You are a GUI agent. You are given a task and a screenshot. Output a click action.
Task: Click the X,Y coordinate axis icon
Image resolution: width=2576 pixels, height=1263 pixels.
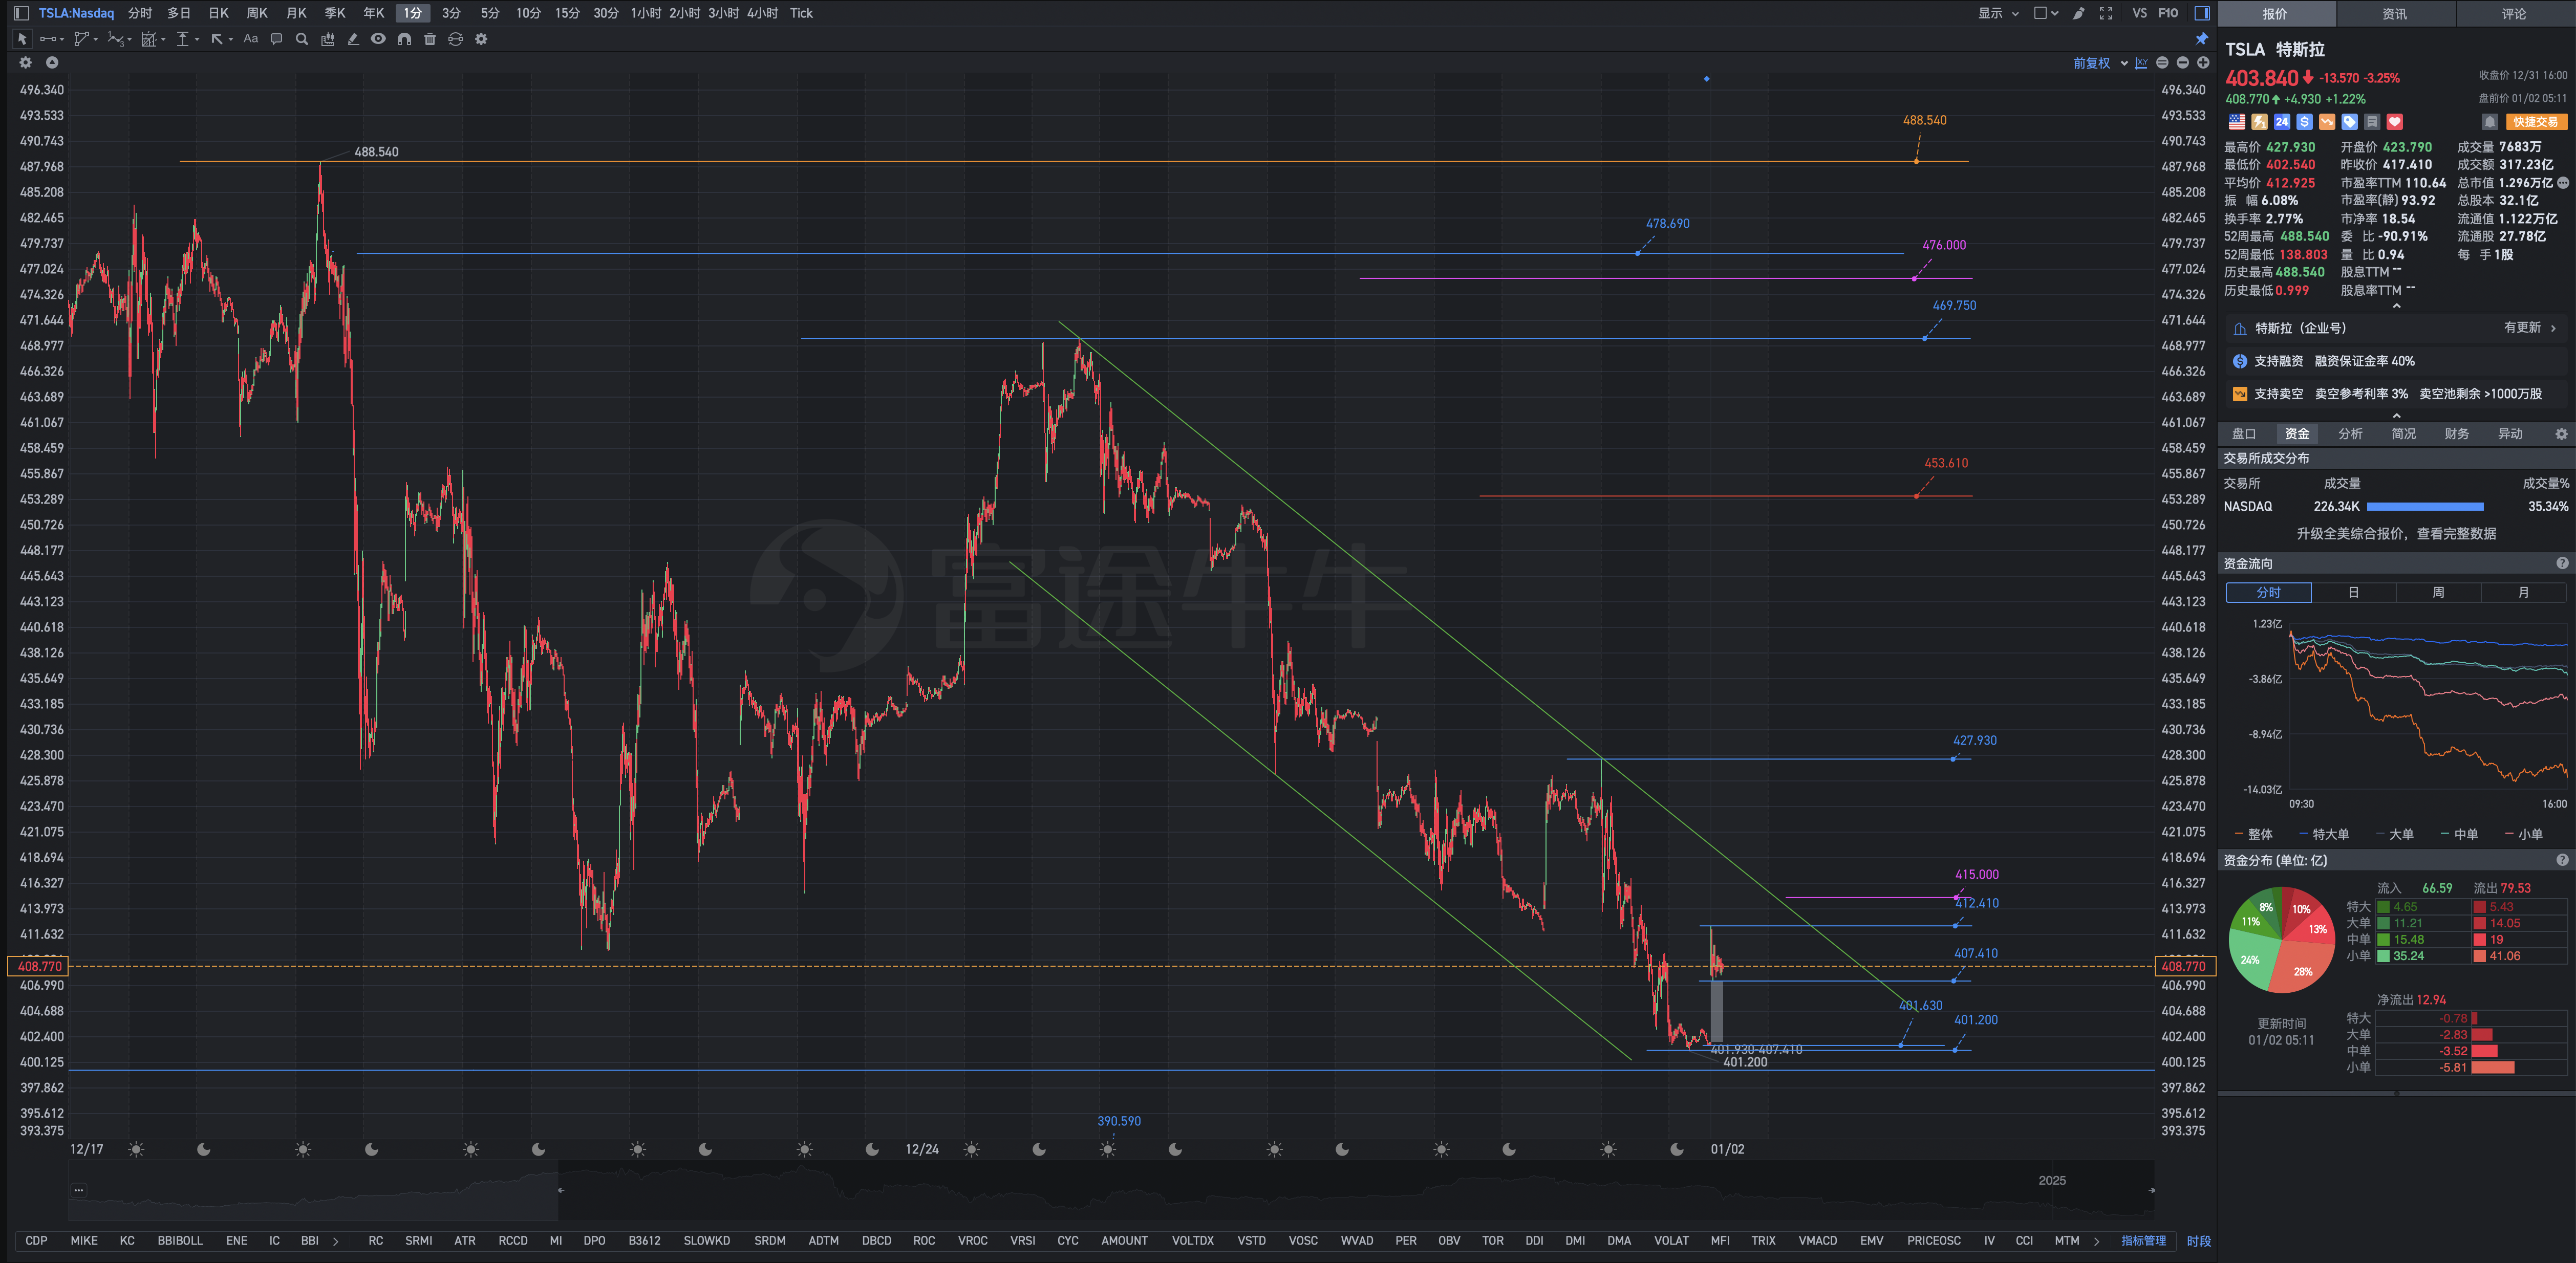tap(2141, 63)
